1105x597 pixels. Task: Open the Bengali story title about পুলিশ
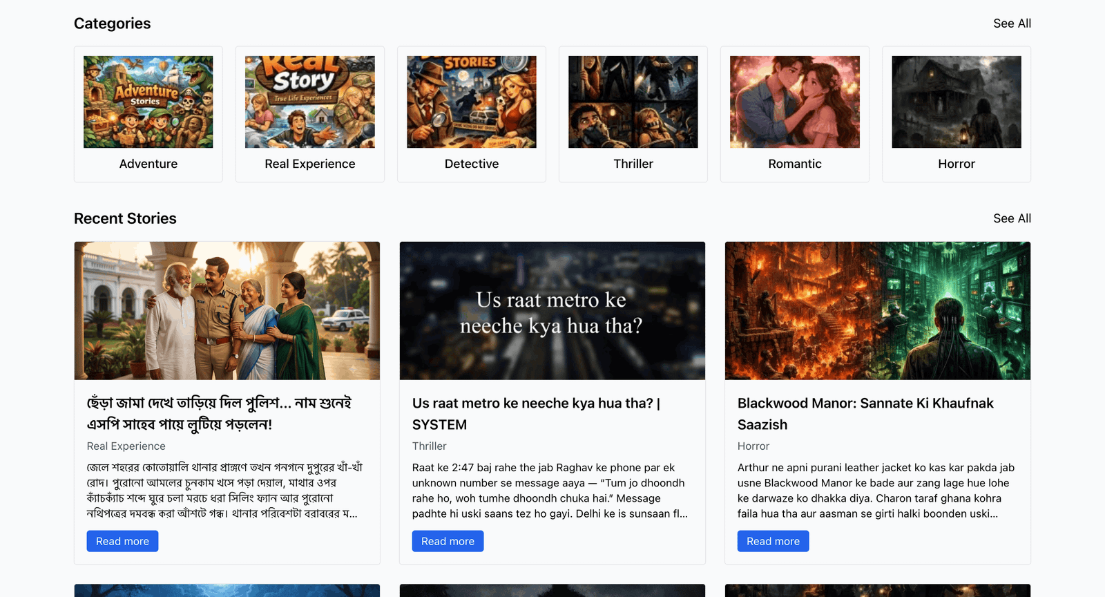[x=219, y=413]
